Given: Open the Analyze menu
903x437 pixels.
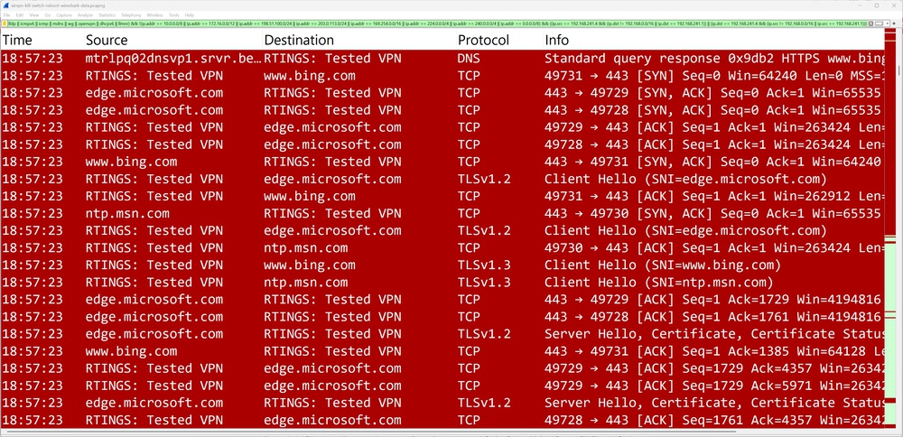Looking at the screenshot, I should tap(84, 15).
